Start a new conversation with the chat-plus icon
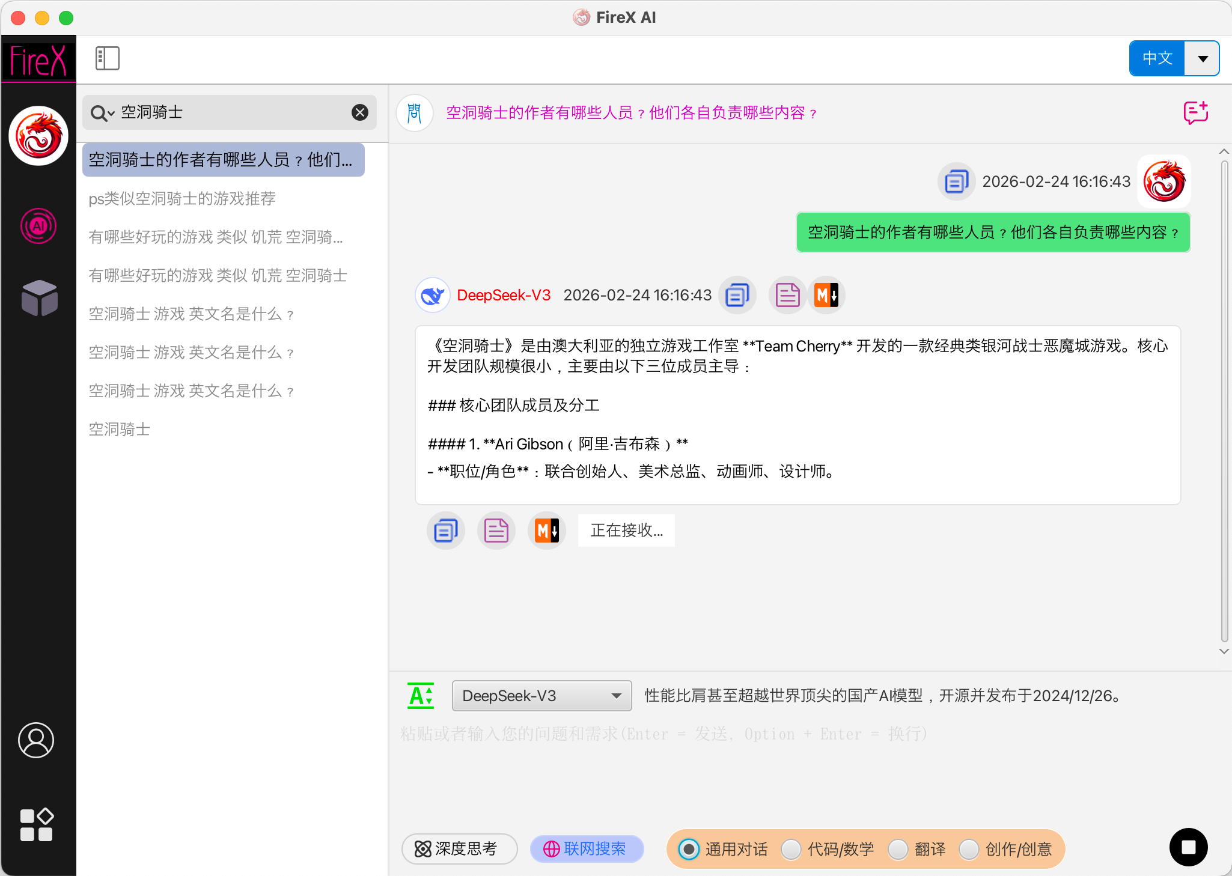This screenshot has width=1232, height=876. (x=1195, y=112)
